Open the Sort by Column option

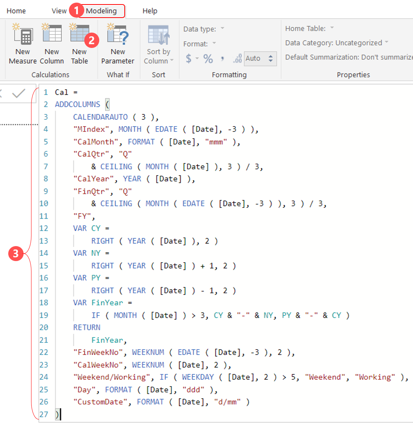pos(158,44)
